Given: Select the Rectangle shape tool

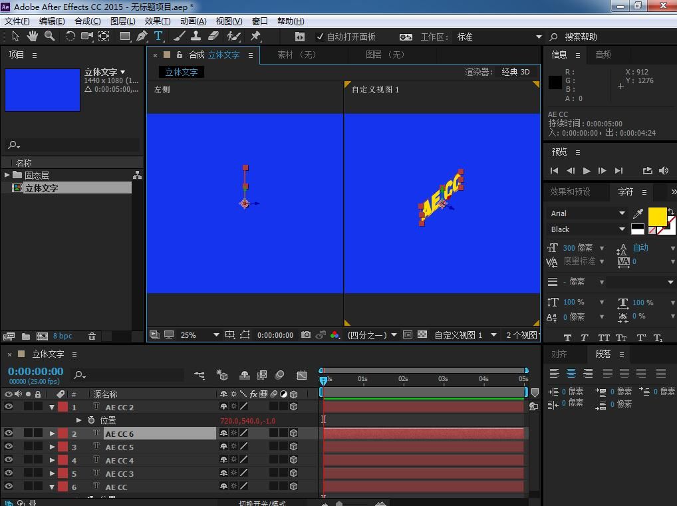Looking at the screenshot, I should [125, 37].
